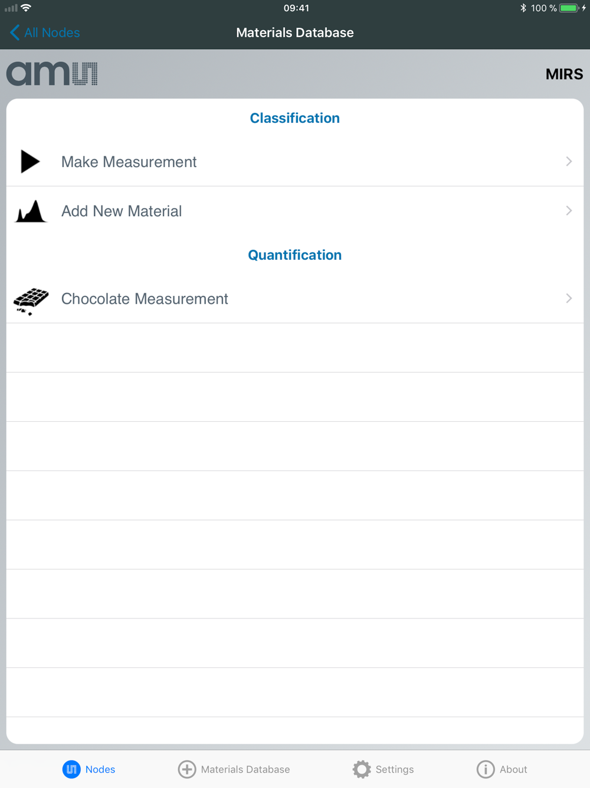590x788 pixels.
Task: Tap the chocolate bar icon
Action: tap(31, 301)
